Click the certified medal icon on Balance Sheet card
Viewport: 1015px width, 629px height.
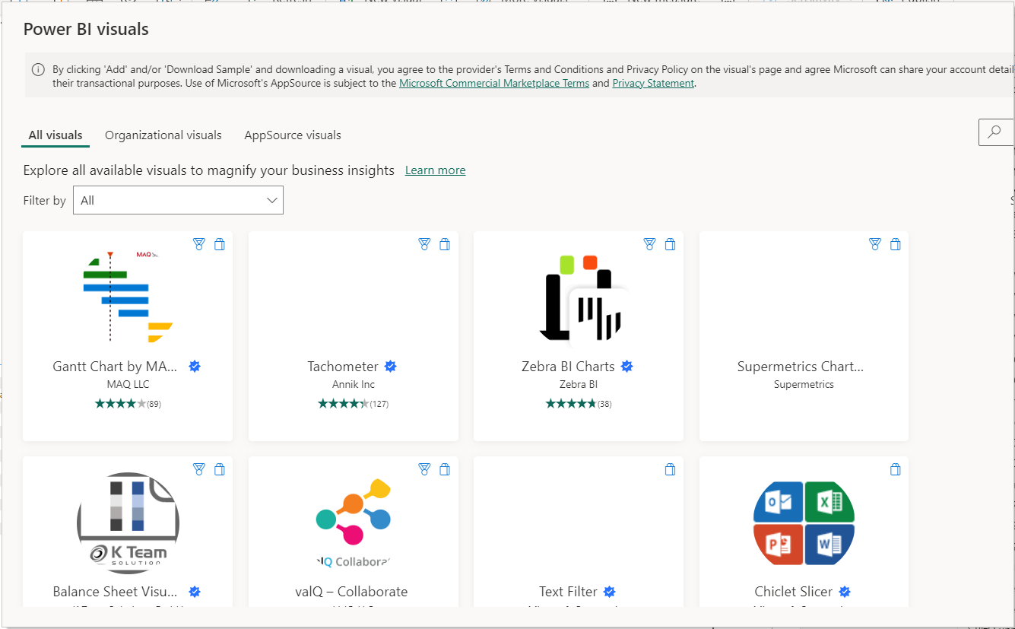(199, 469)
